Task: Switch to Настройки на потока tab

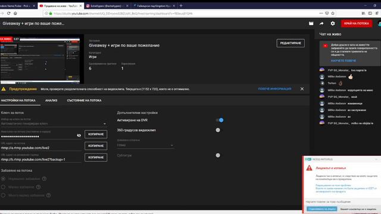Action: 18,100
